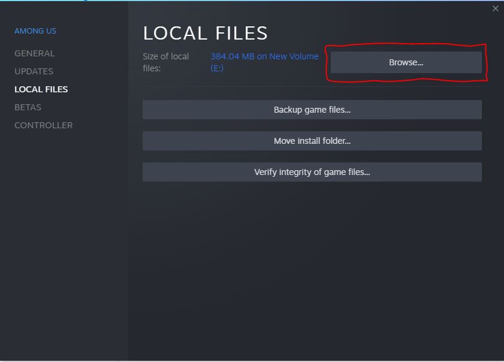
Task: Close the properties dialog with the X
Action: click(x=496, y=8)
